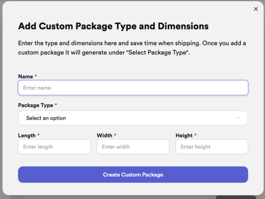Click the 'Add Custom Package Type and Dimensions' heading
265x199 pixels.
114,26
